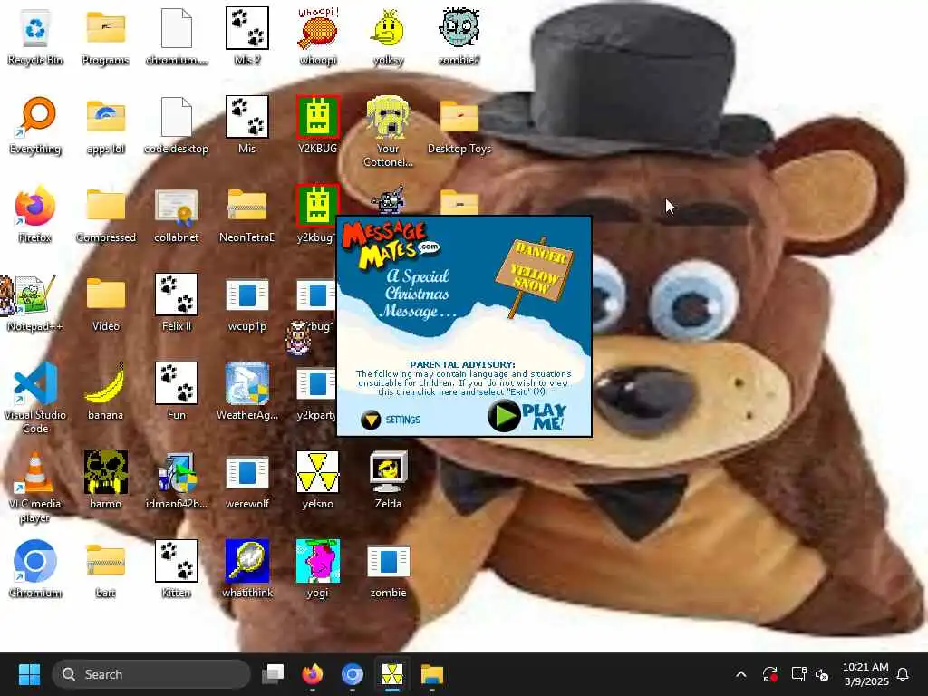Click the taskbar Search box
928x696 pixels.
[x=151, y=674]
